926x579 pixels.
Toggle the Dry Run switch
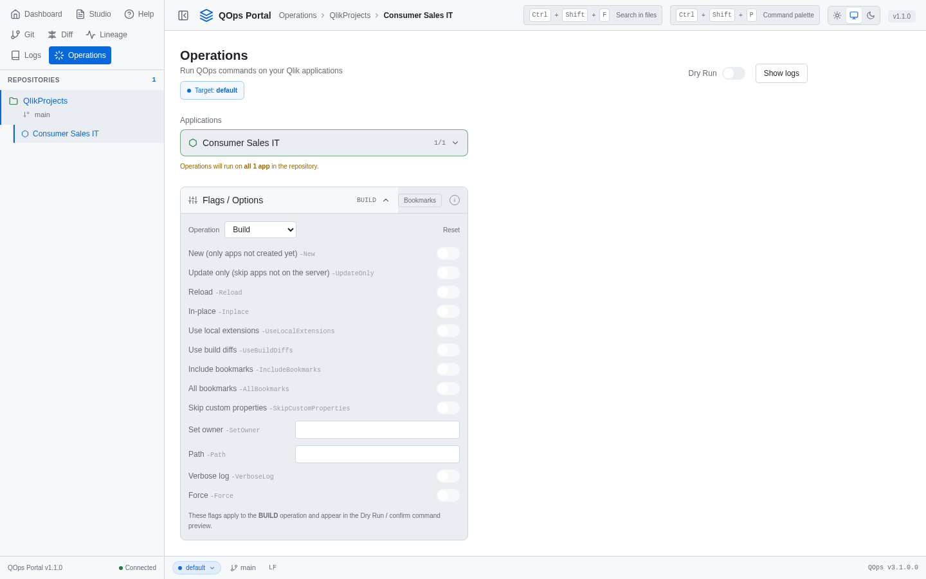[734, 73]
